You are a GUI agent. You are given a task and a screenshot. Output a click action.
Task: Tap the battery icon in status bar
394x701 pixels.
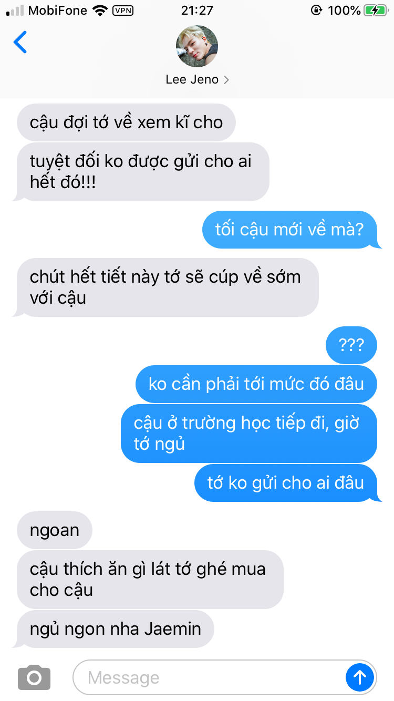pyautogui.click(x=376, y=11)
